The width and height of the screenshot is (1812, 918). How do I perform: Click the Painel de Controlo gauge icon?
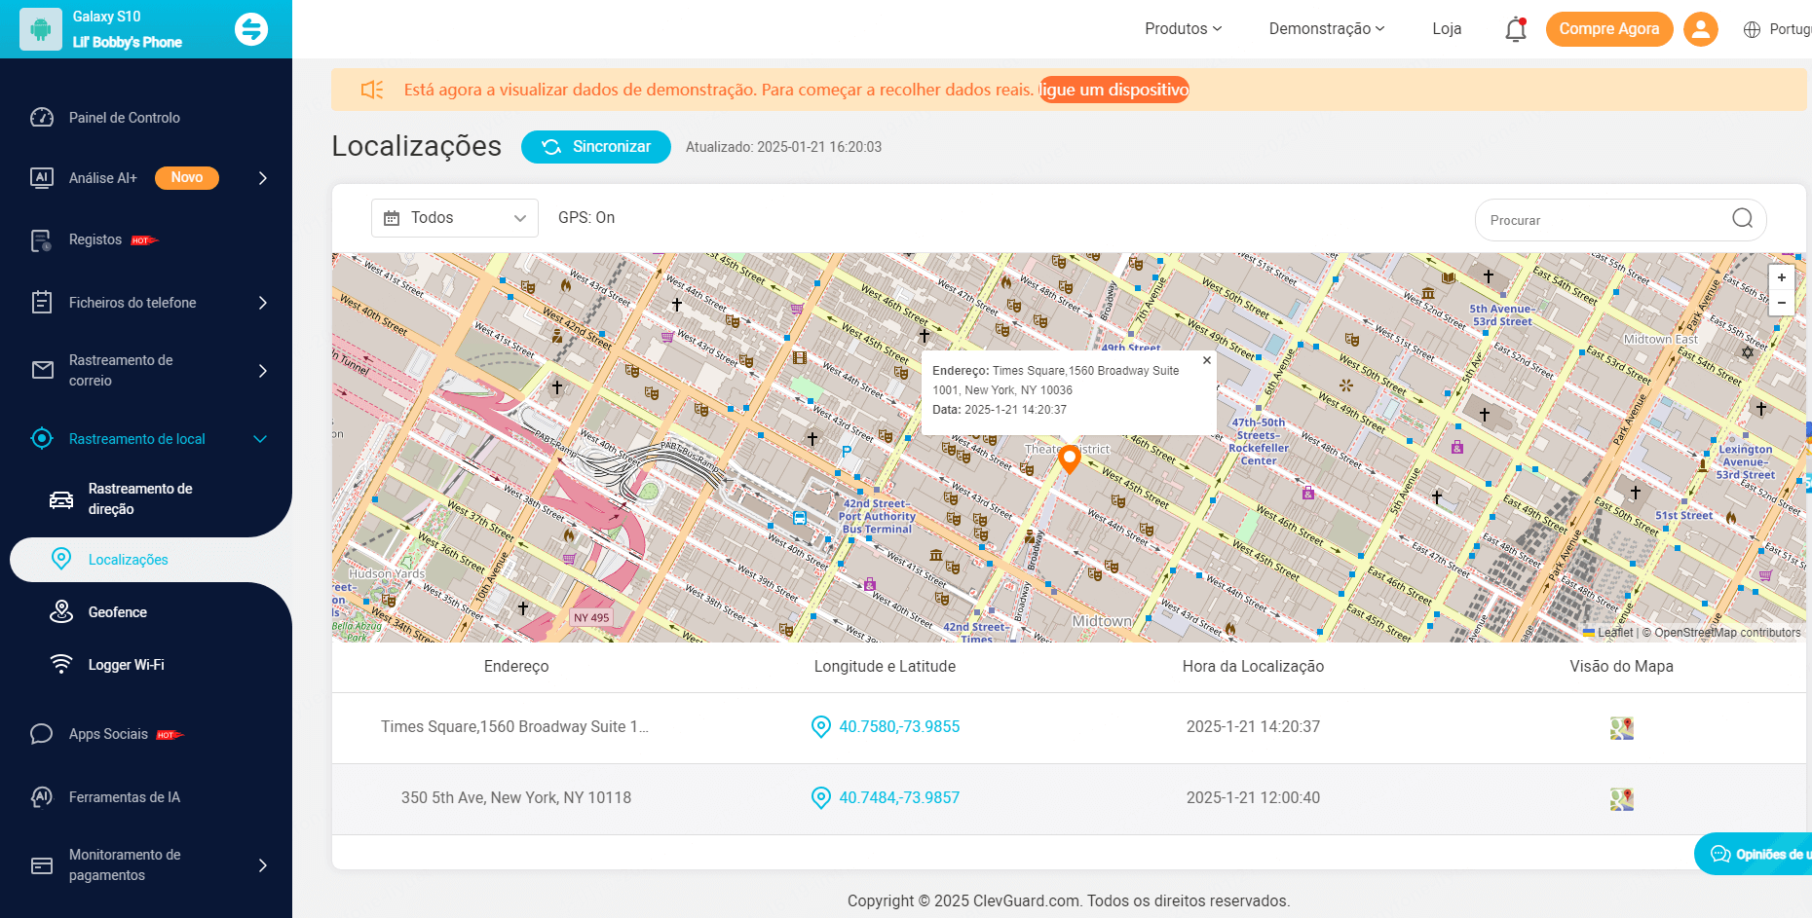[x=42, y=118]
